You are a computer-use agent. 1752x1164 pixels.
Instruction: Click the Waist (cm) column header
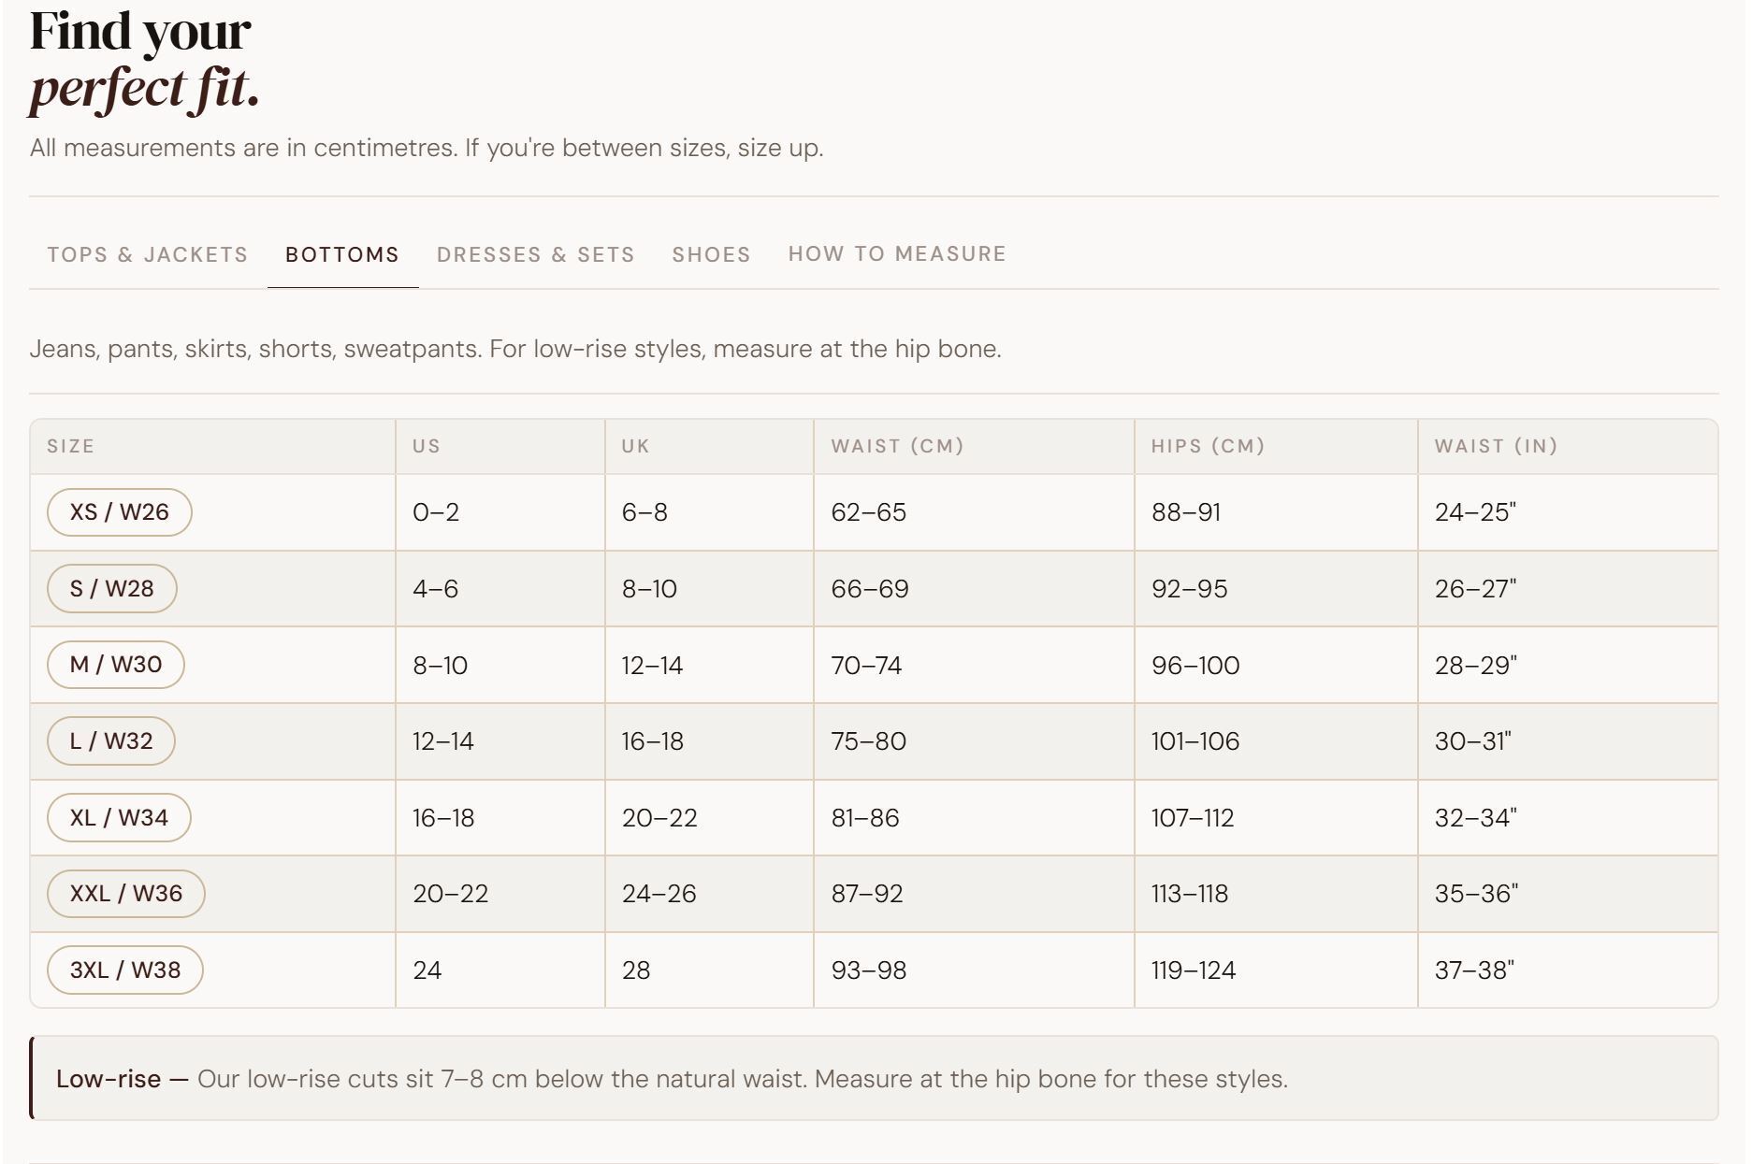click(897, 446)
